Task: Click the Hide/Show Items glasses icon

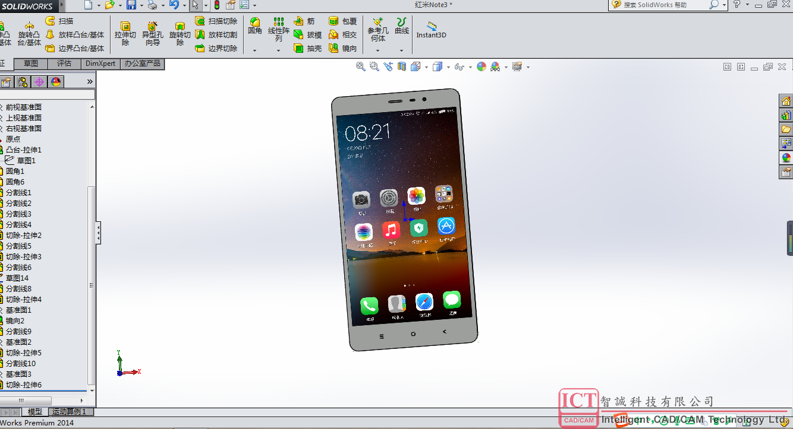Action: pyautogui.click(x=459, y=67)
